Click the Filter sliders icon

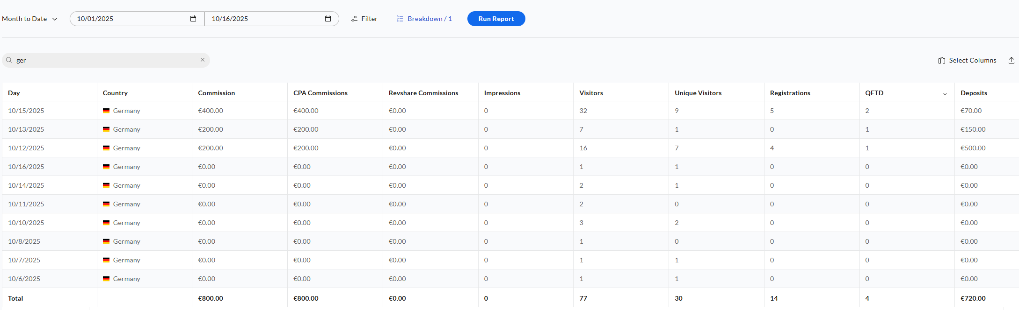pyautogui.click(x=354, y=19)
